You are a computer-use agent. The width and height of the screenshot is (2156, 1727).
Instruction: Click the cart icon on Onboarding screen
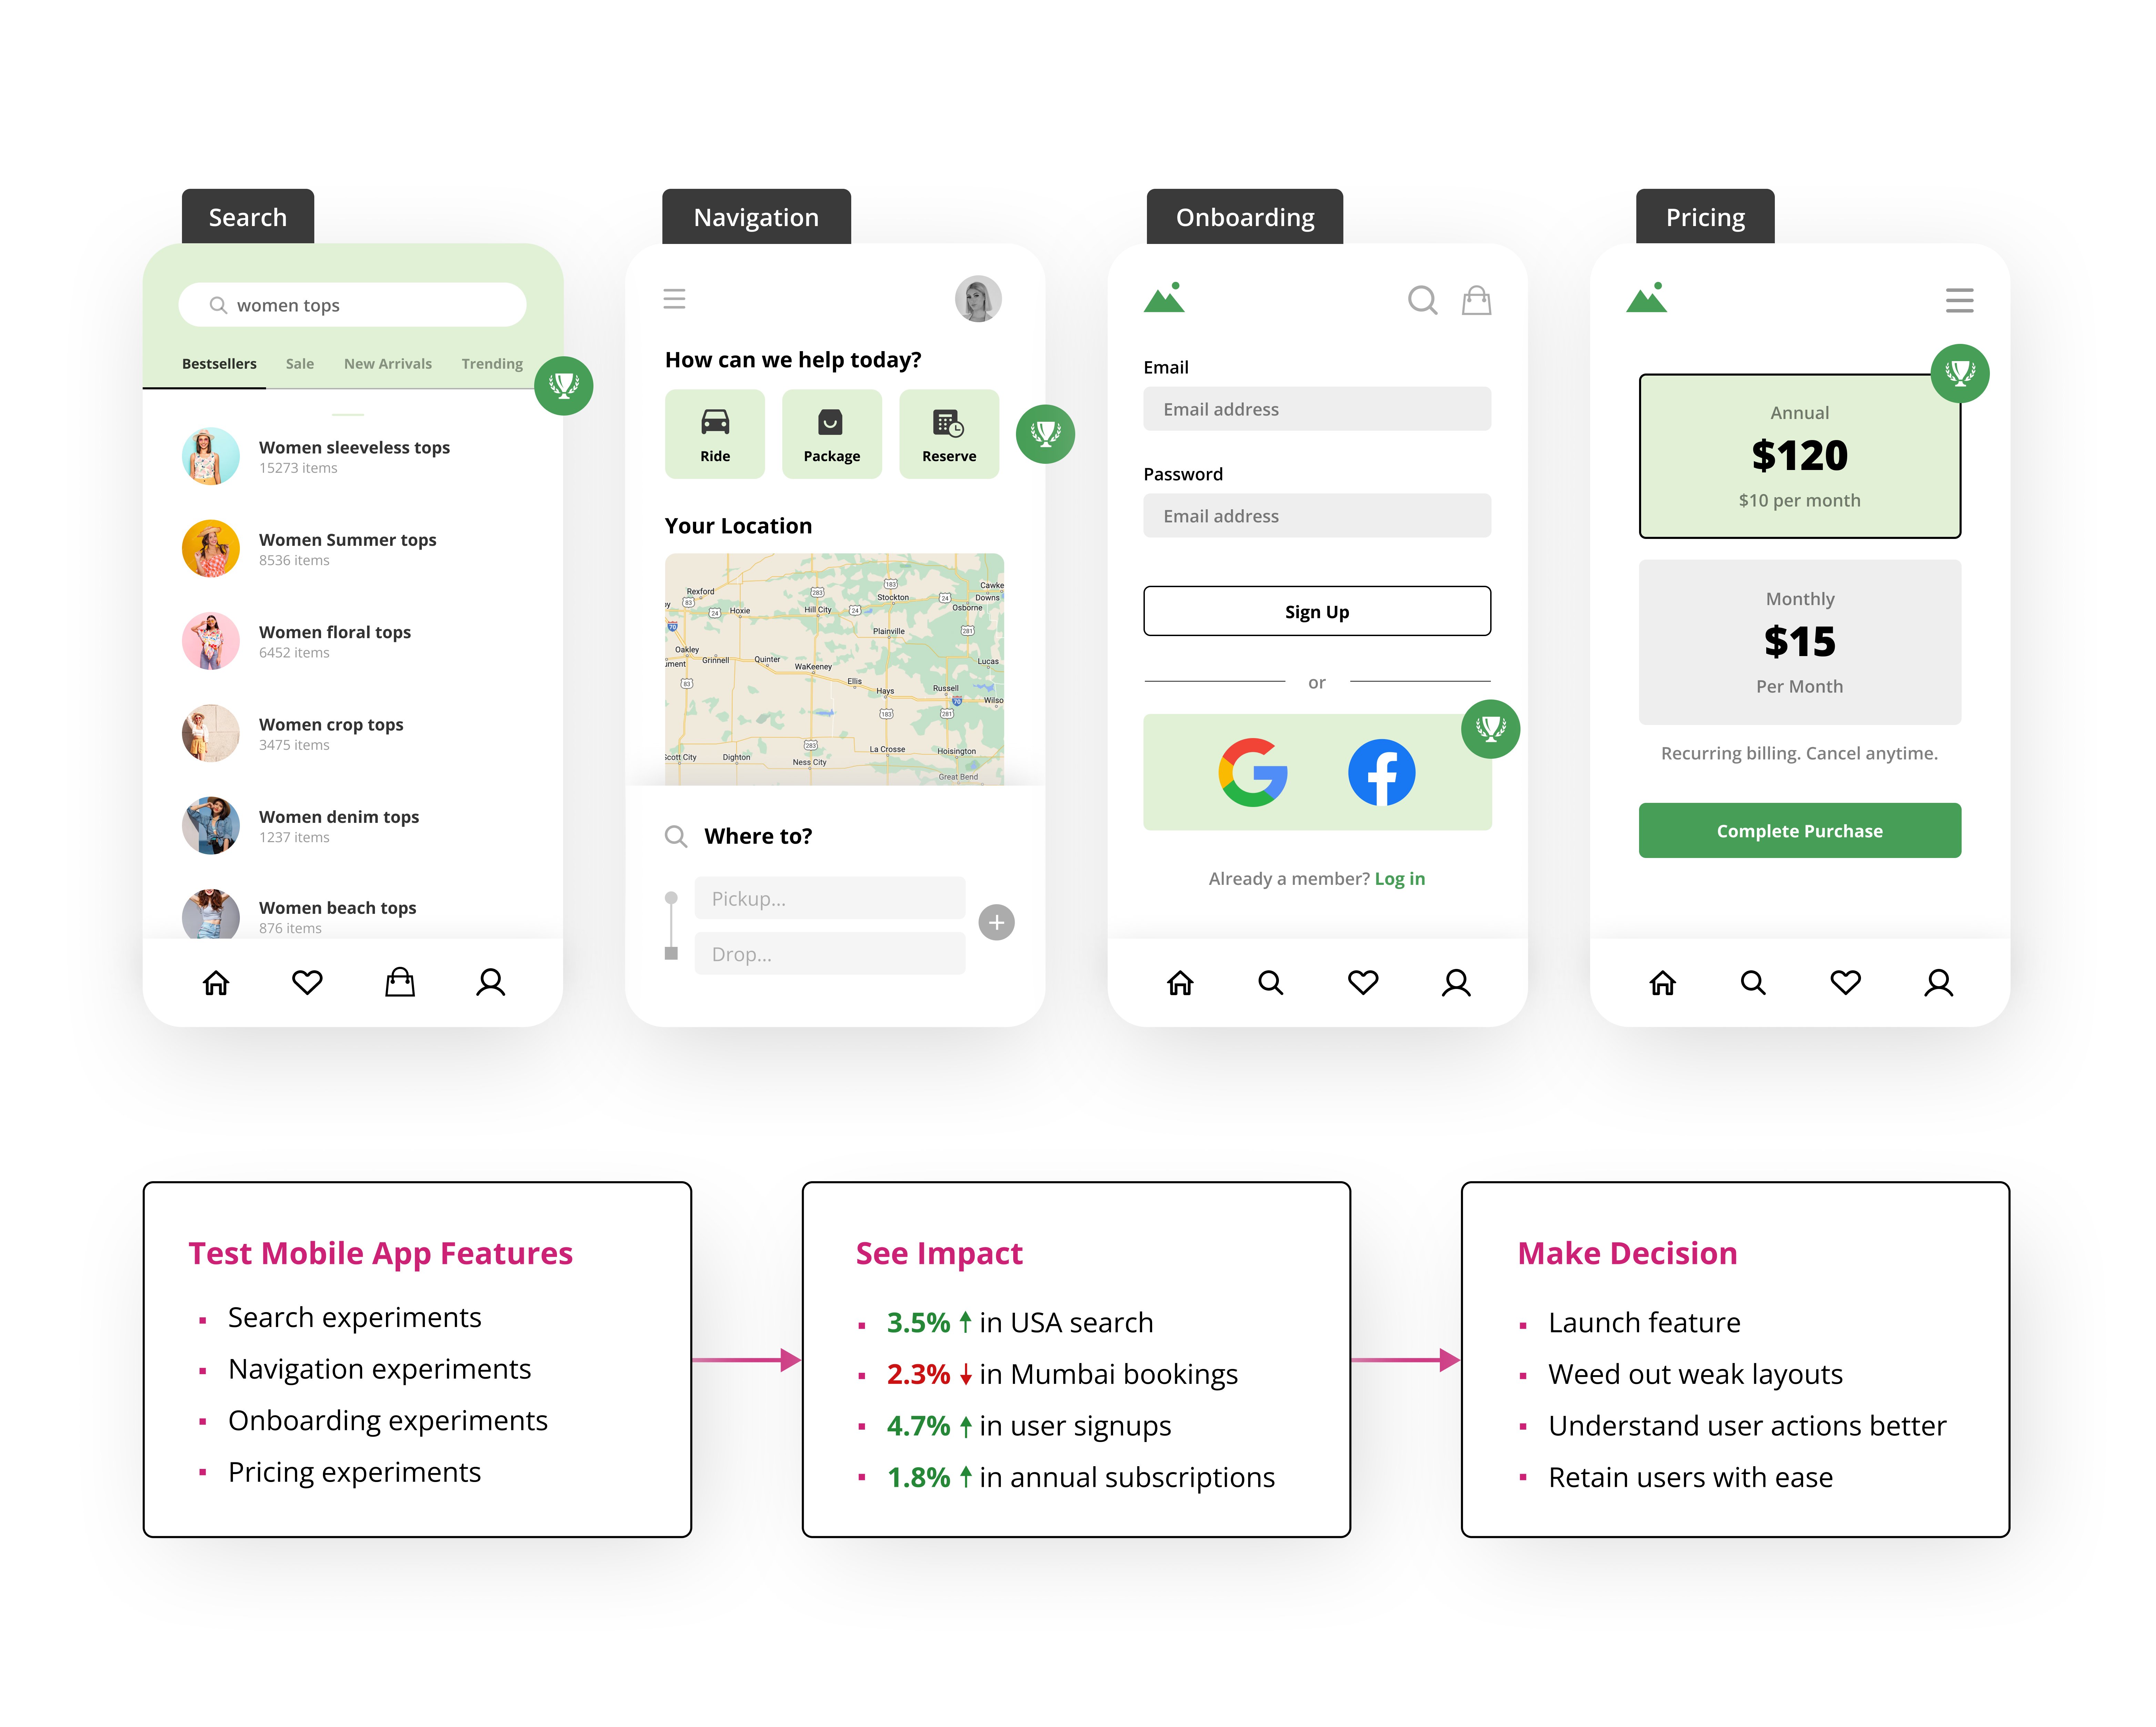point(1477,299)
